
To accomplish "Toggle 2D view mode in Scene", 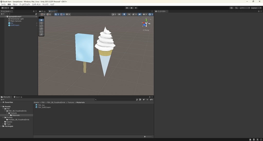I will coord(119,14).
